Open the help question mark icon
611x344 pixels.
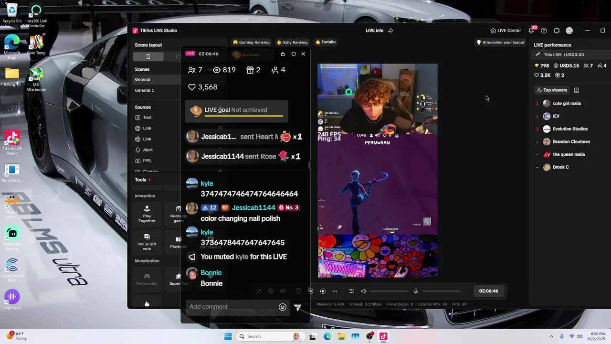pyautogui.click(x=544, y=31)
